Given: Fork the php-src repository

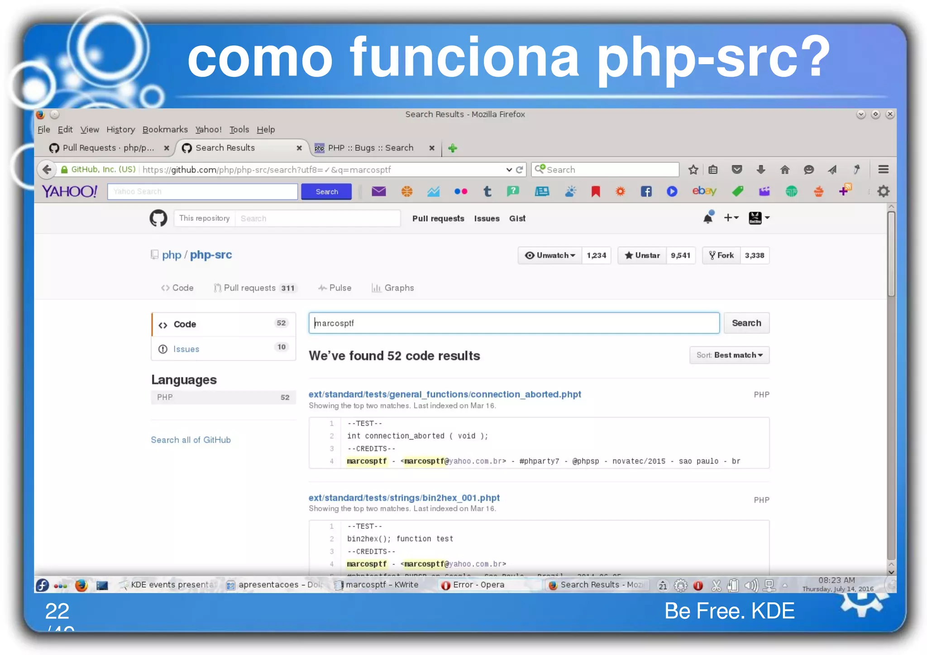Looking at the screenshot, I should click(722, 255).
